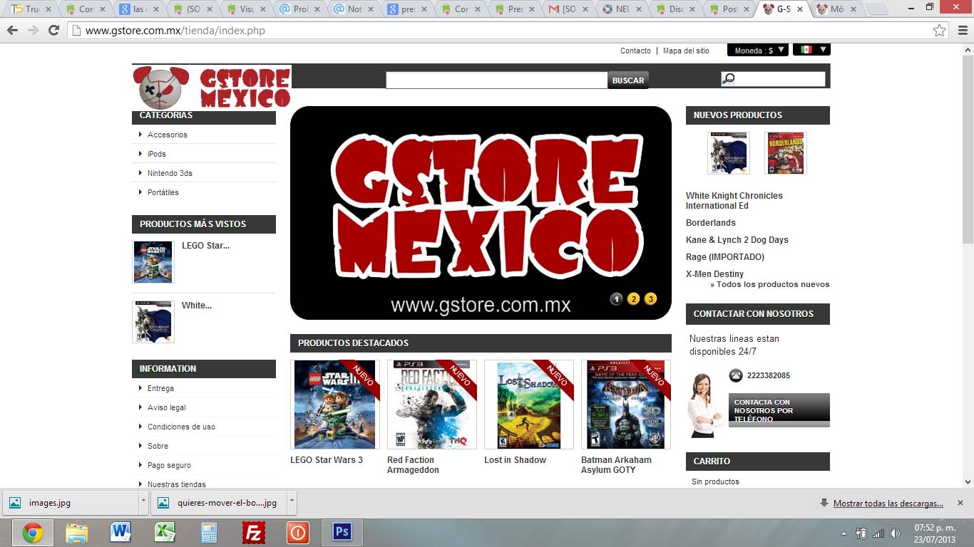Switch to the Tru browser tab
This screenshot has height=547, width=974.
pyautogui.click(x=31, y=9)
